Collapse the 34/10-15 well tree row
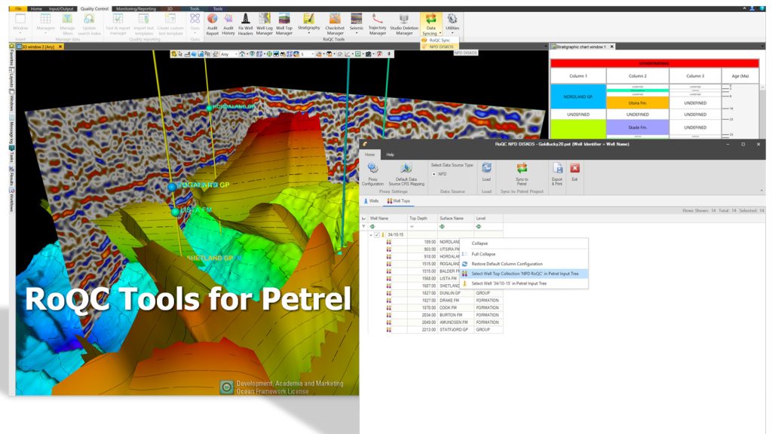The image size is (772, 434). 370,234
